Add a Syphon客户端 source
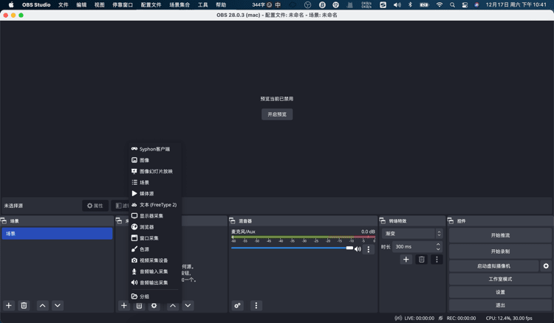 click(155, 149)
